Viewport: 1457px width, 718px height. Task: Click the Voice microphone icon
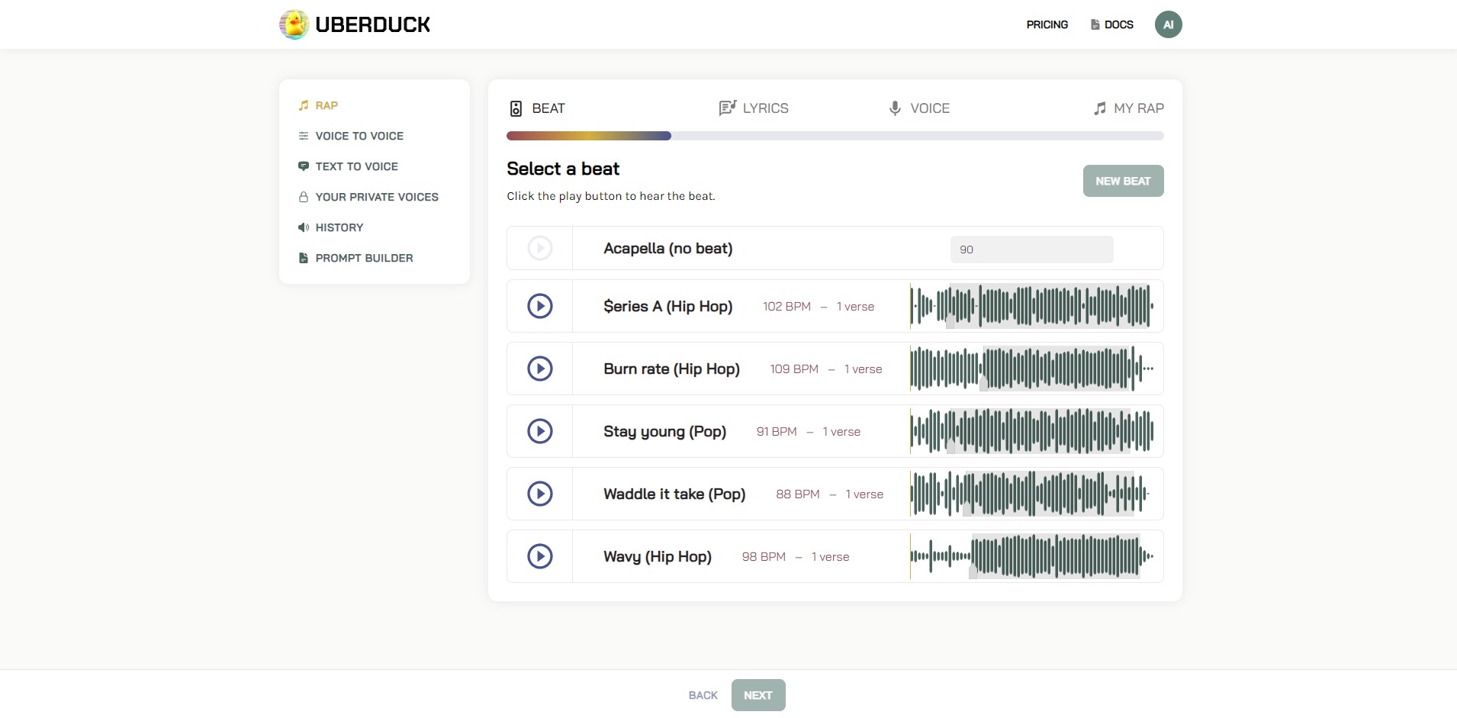click(895, 108)
